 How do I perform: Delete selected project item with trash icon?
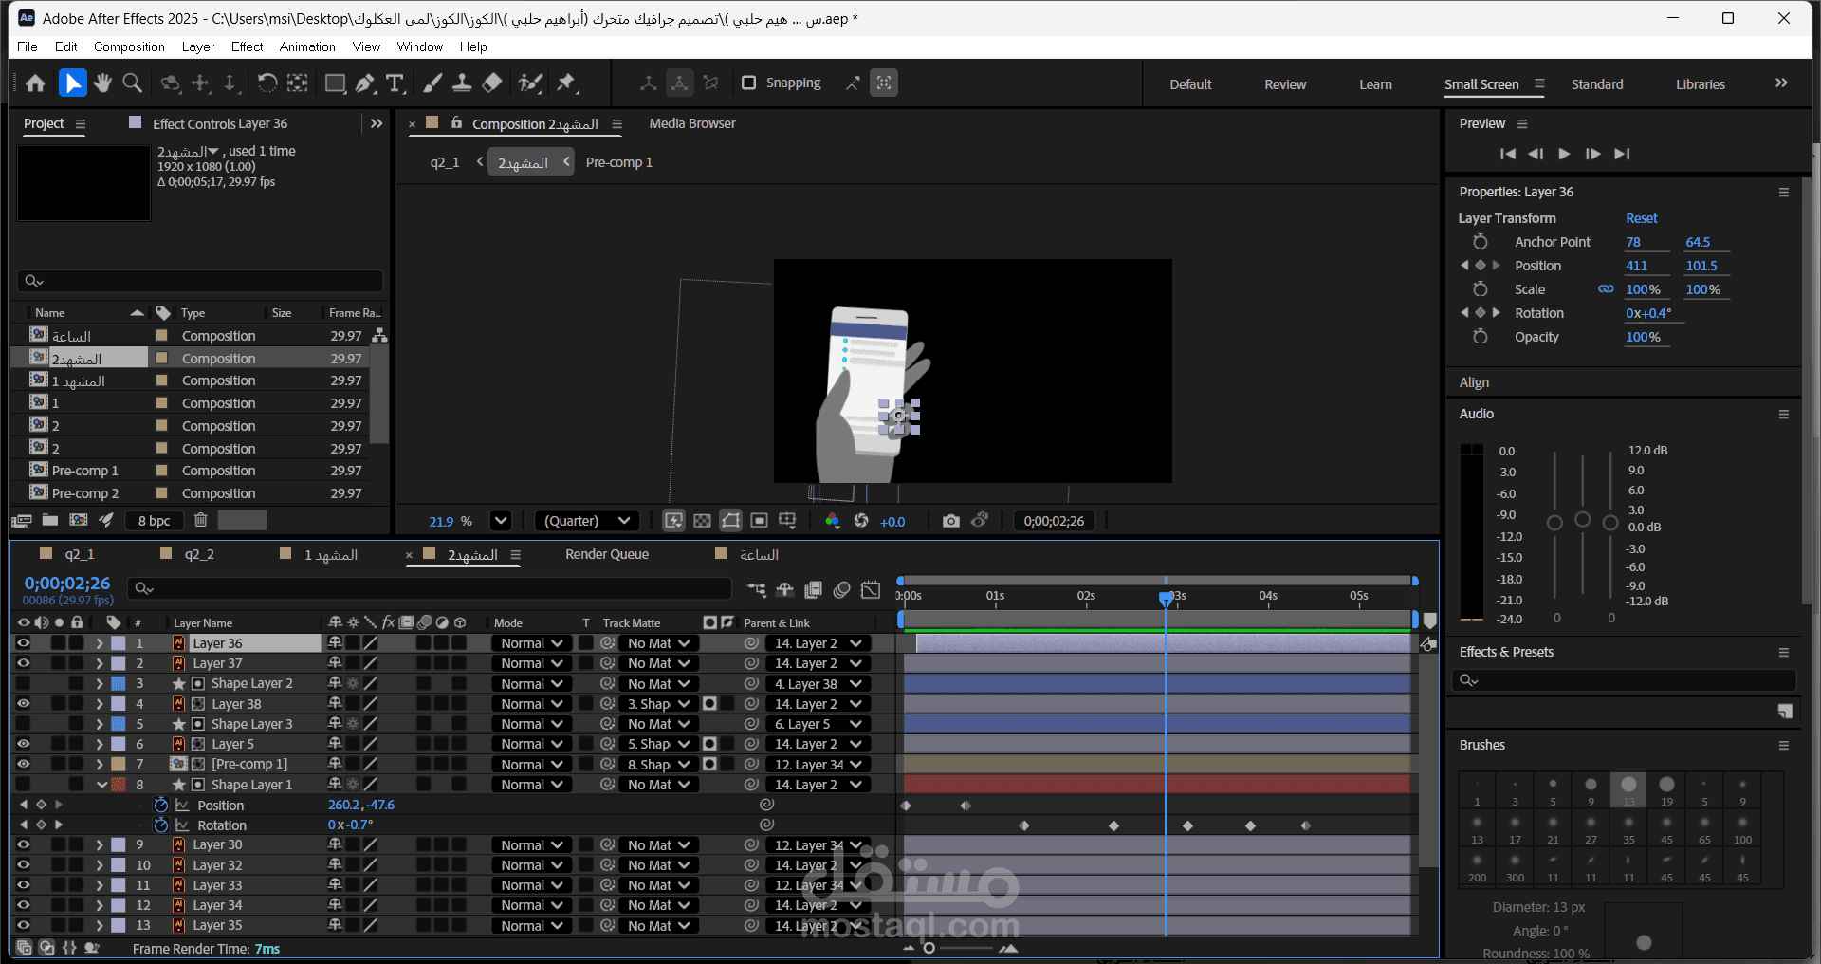(200, 520)
